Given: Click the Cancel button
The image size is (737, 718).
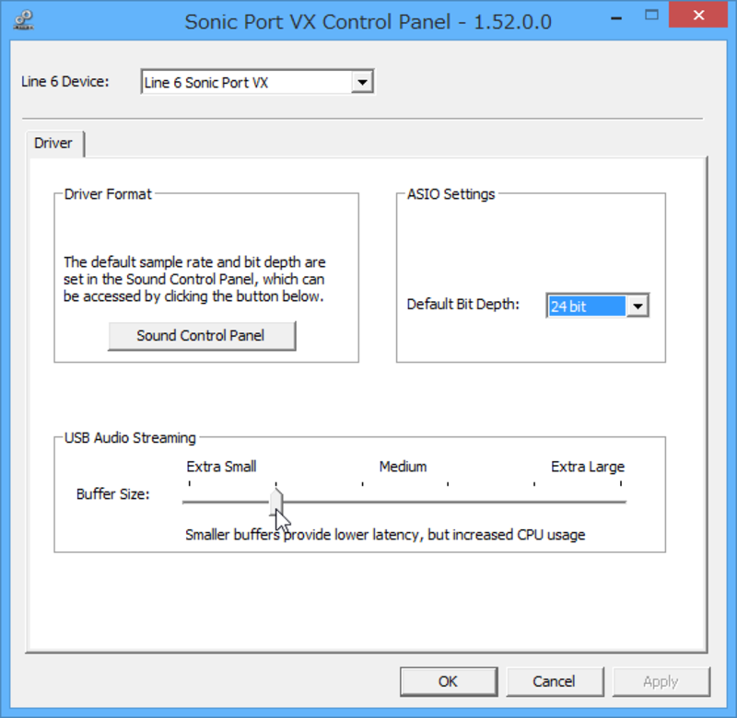Looking at the screenshot, I should coord(555,681).
